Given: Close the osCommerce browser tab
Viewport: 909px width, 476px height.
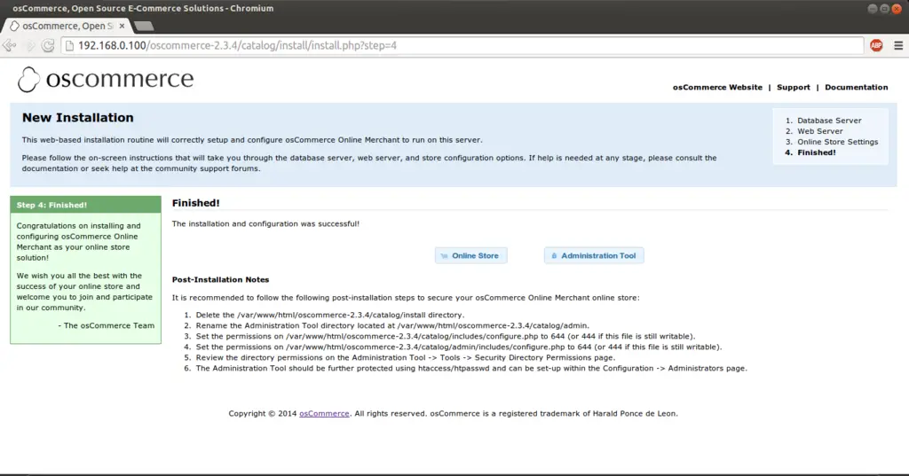Looking at the screenshot, I should pyautogui.click(x=122, y=26).
